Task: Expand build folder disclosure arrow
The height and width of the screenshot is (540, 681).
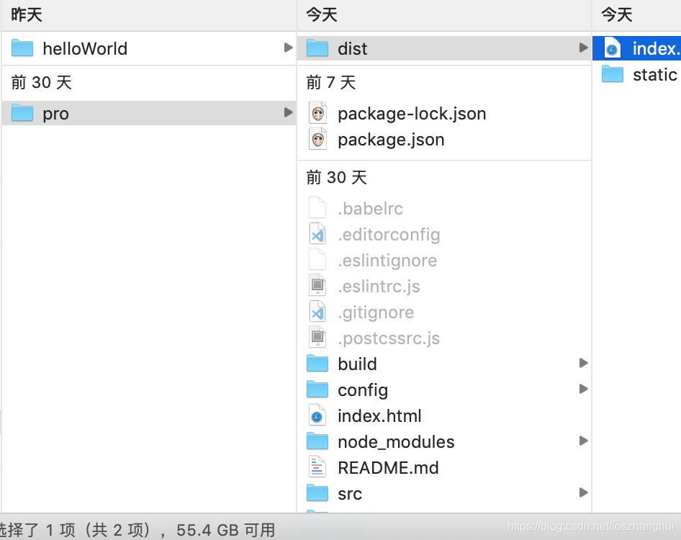Action: tap(583, 363)
